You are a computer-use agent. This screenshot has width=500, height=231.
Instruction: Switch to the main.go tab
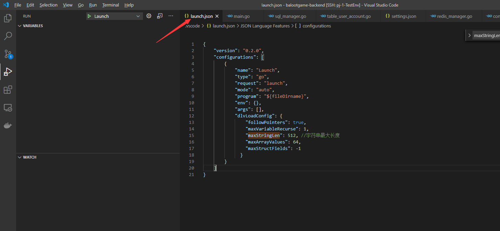[x=243, y=16]
